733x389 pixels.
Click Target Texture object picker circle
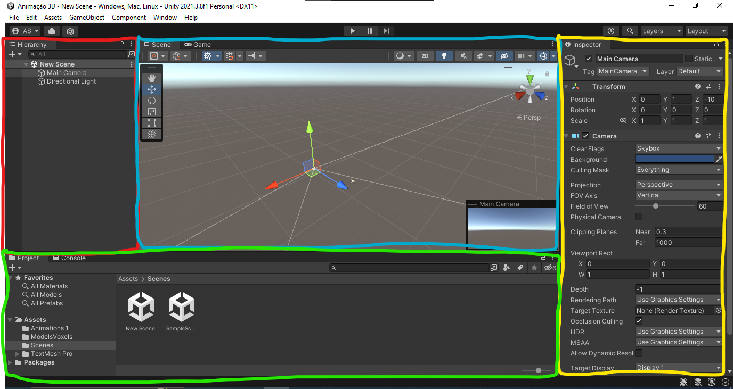pos(719,310)
